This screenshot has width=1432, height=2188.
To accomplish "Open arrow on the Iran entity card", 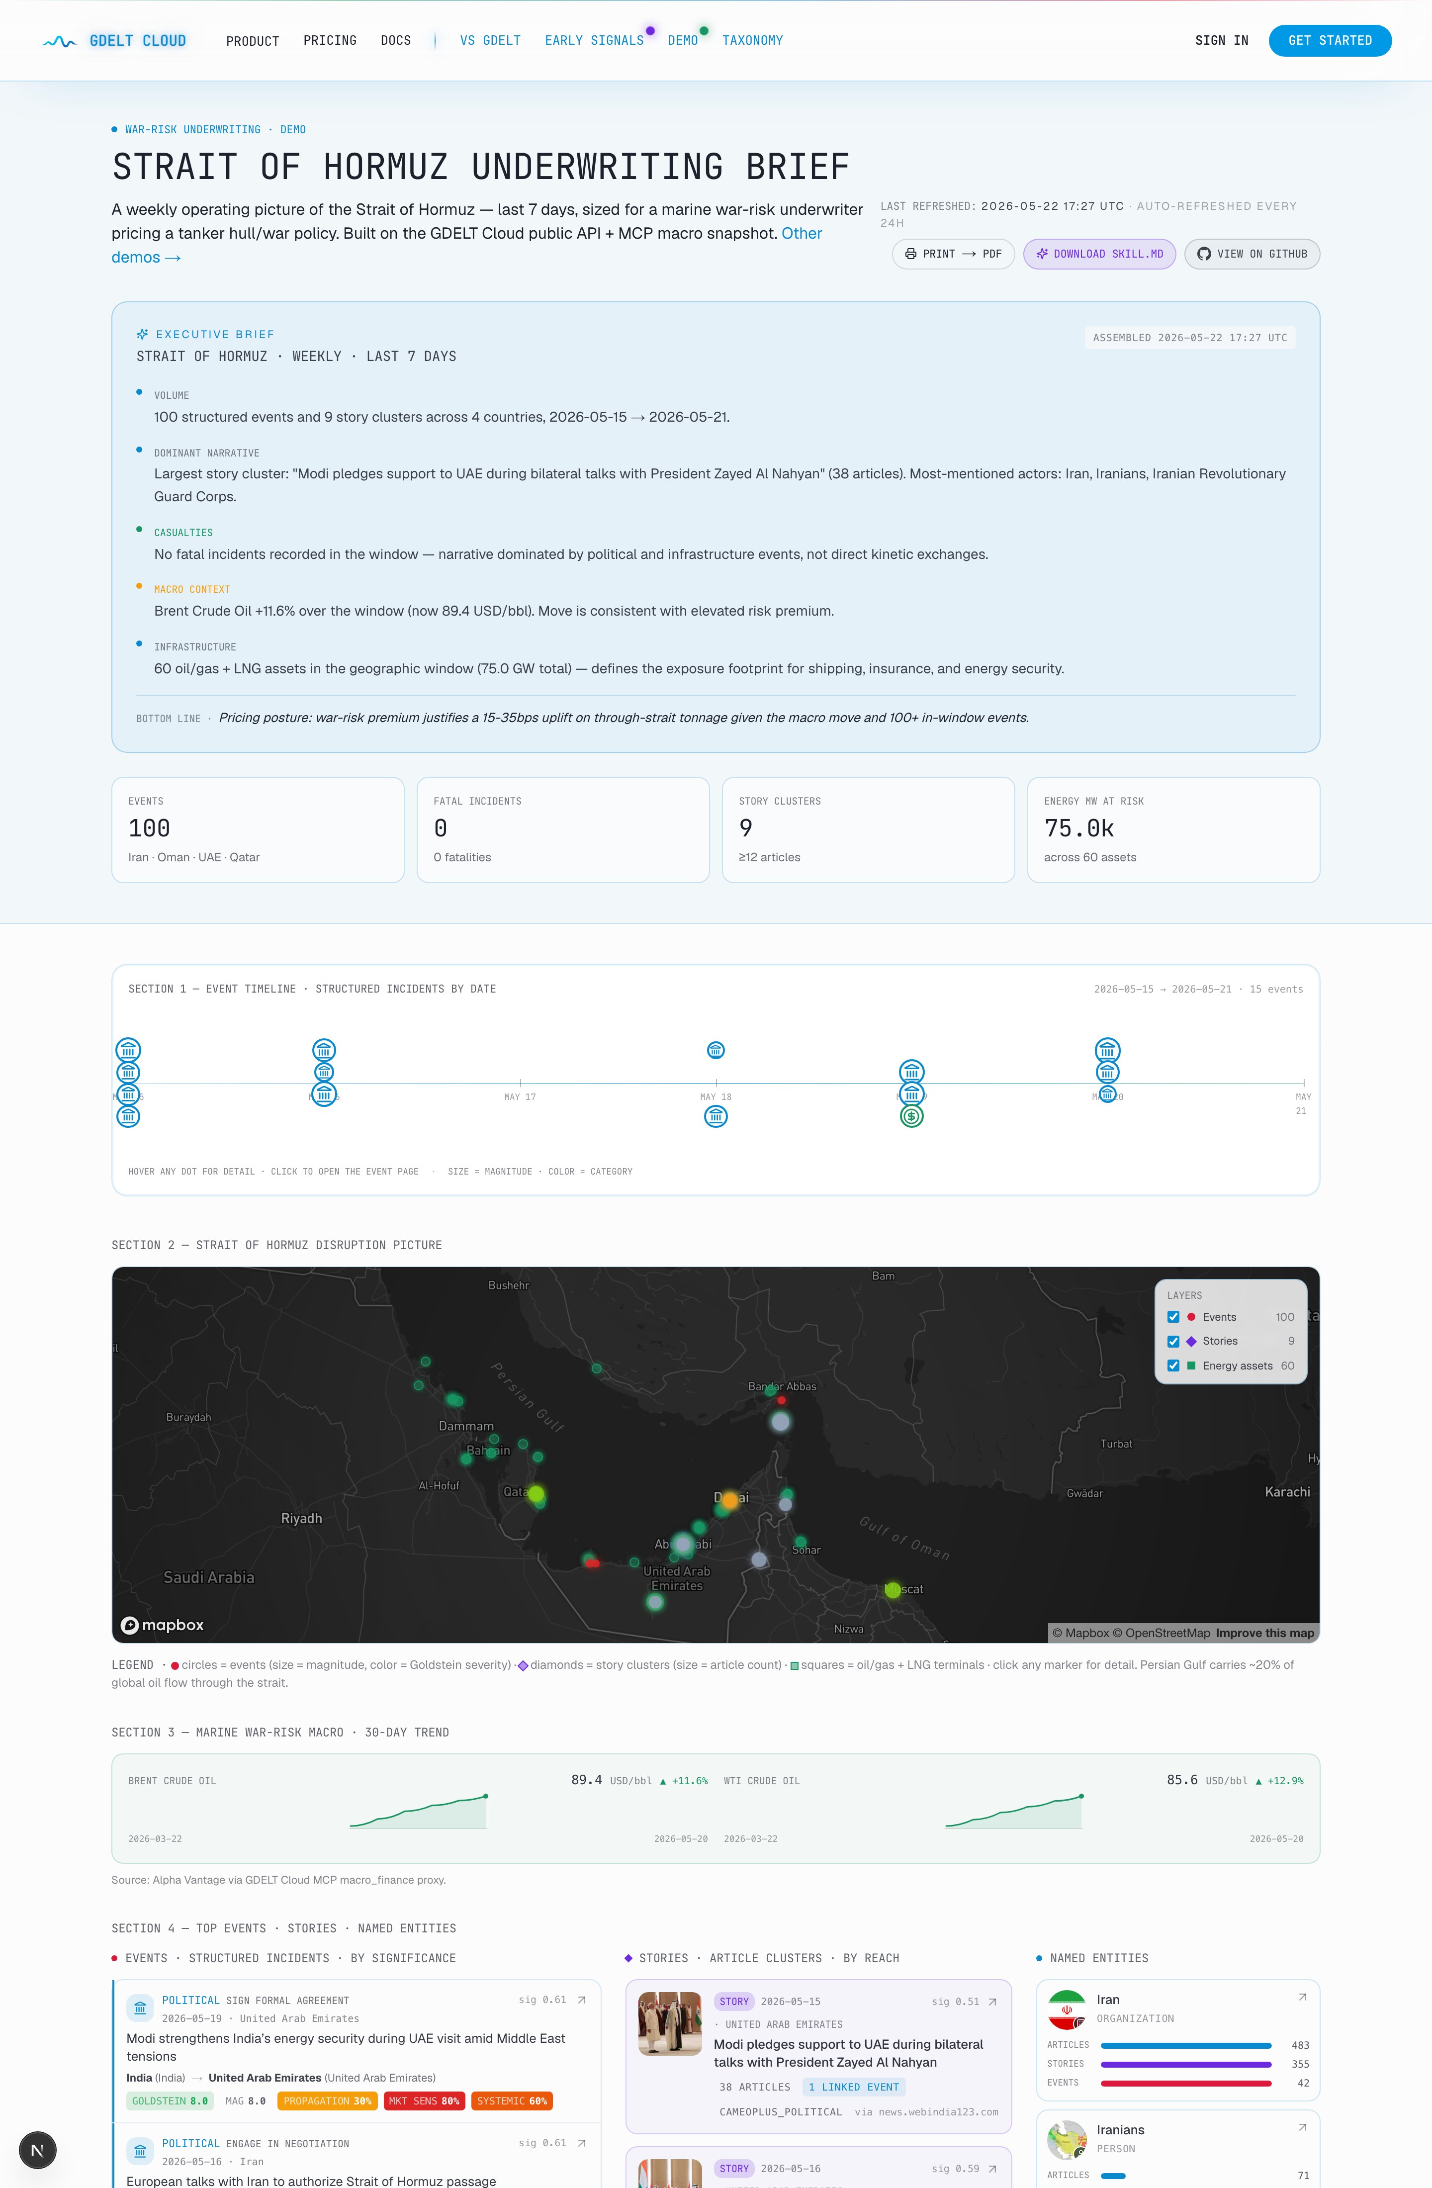I will [x=1302, y=1997].
